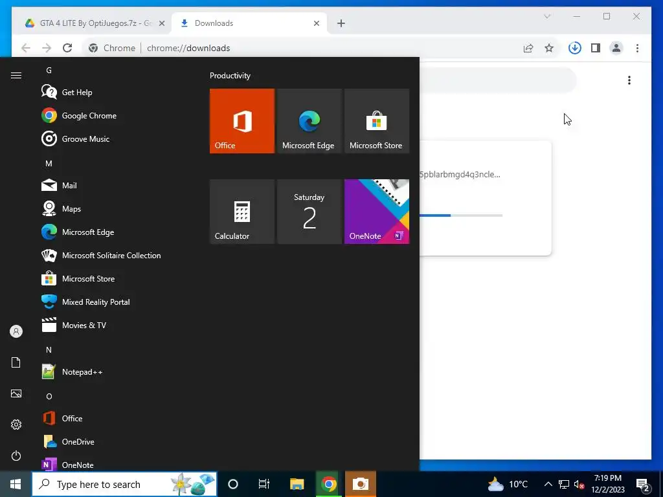Click Chrome's forward navigation arrow
The width and height of the screenshot is (663, 497).
47,48
